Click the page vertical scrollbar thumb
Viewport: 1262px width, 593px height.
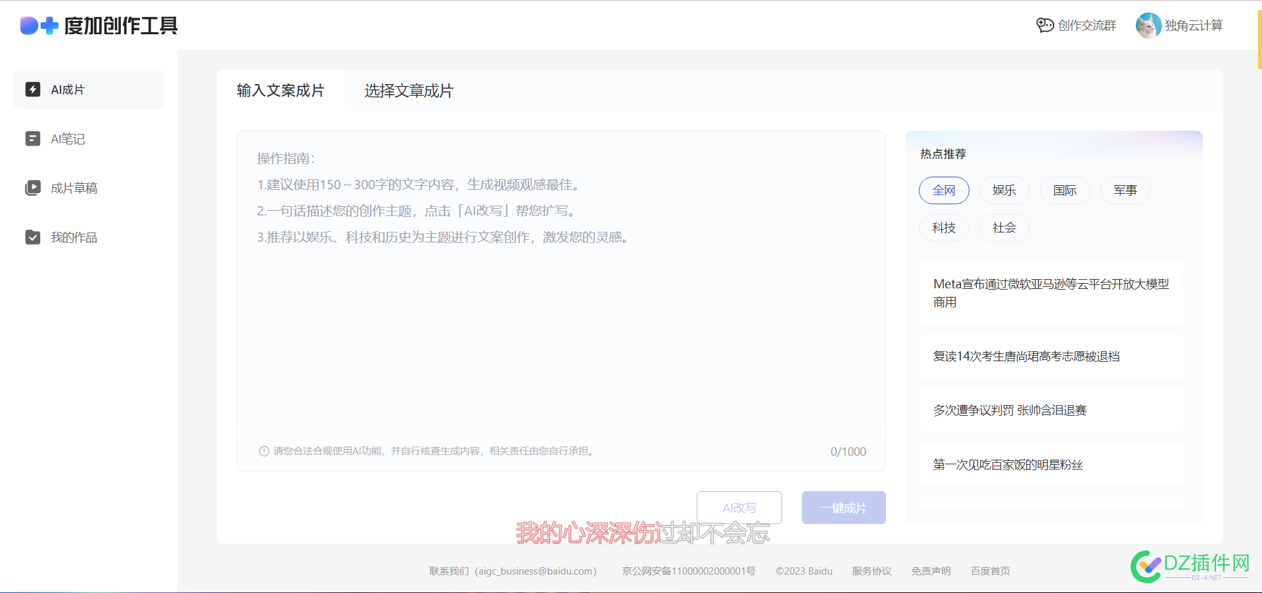click(1259, 39)
